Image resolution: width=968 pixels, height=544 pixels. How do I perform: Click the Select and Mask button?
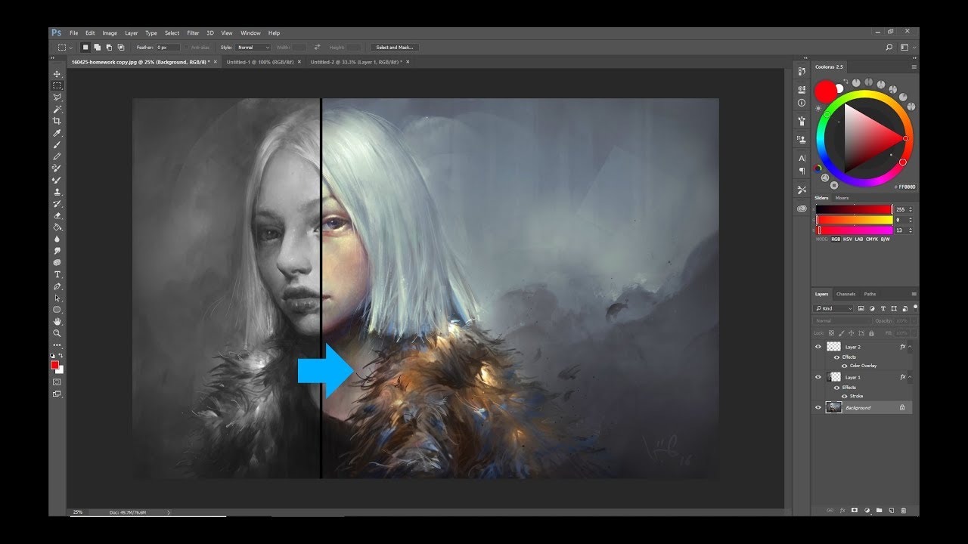pyautogui.click(x=393, y=47)
